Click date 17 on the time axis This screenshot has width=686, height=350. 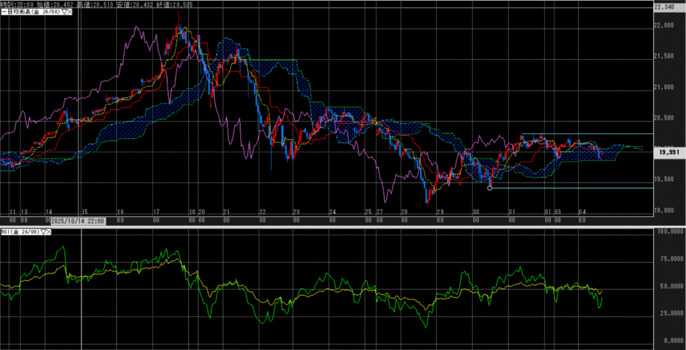pos(156,212)
